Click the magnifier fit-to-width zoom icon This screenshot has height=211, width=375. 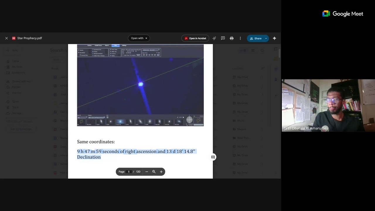(154, 172)
